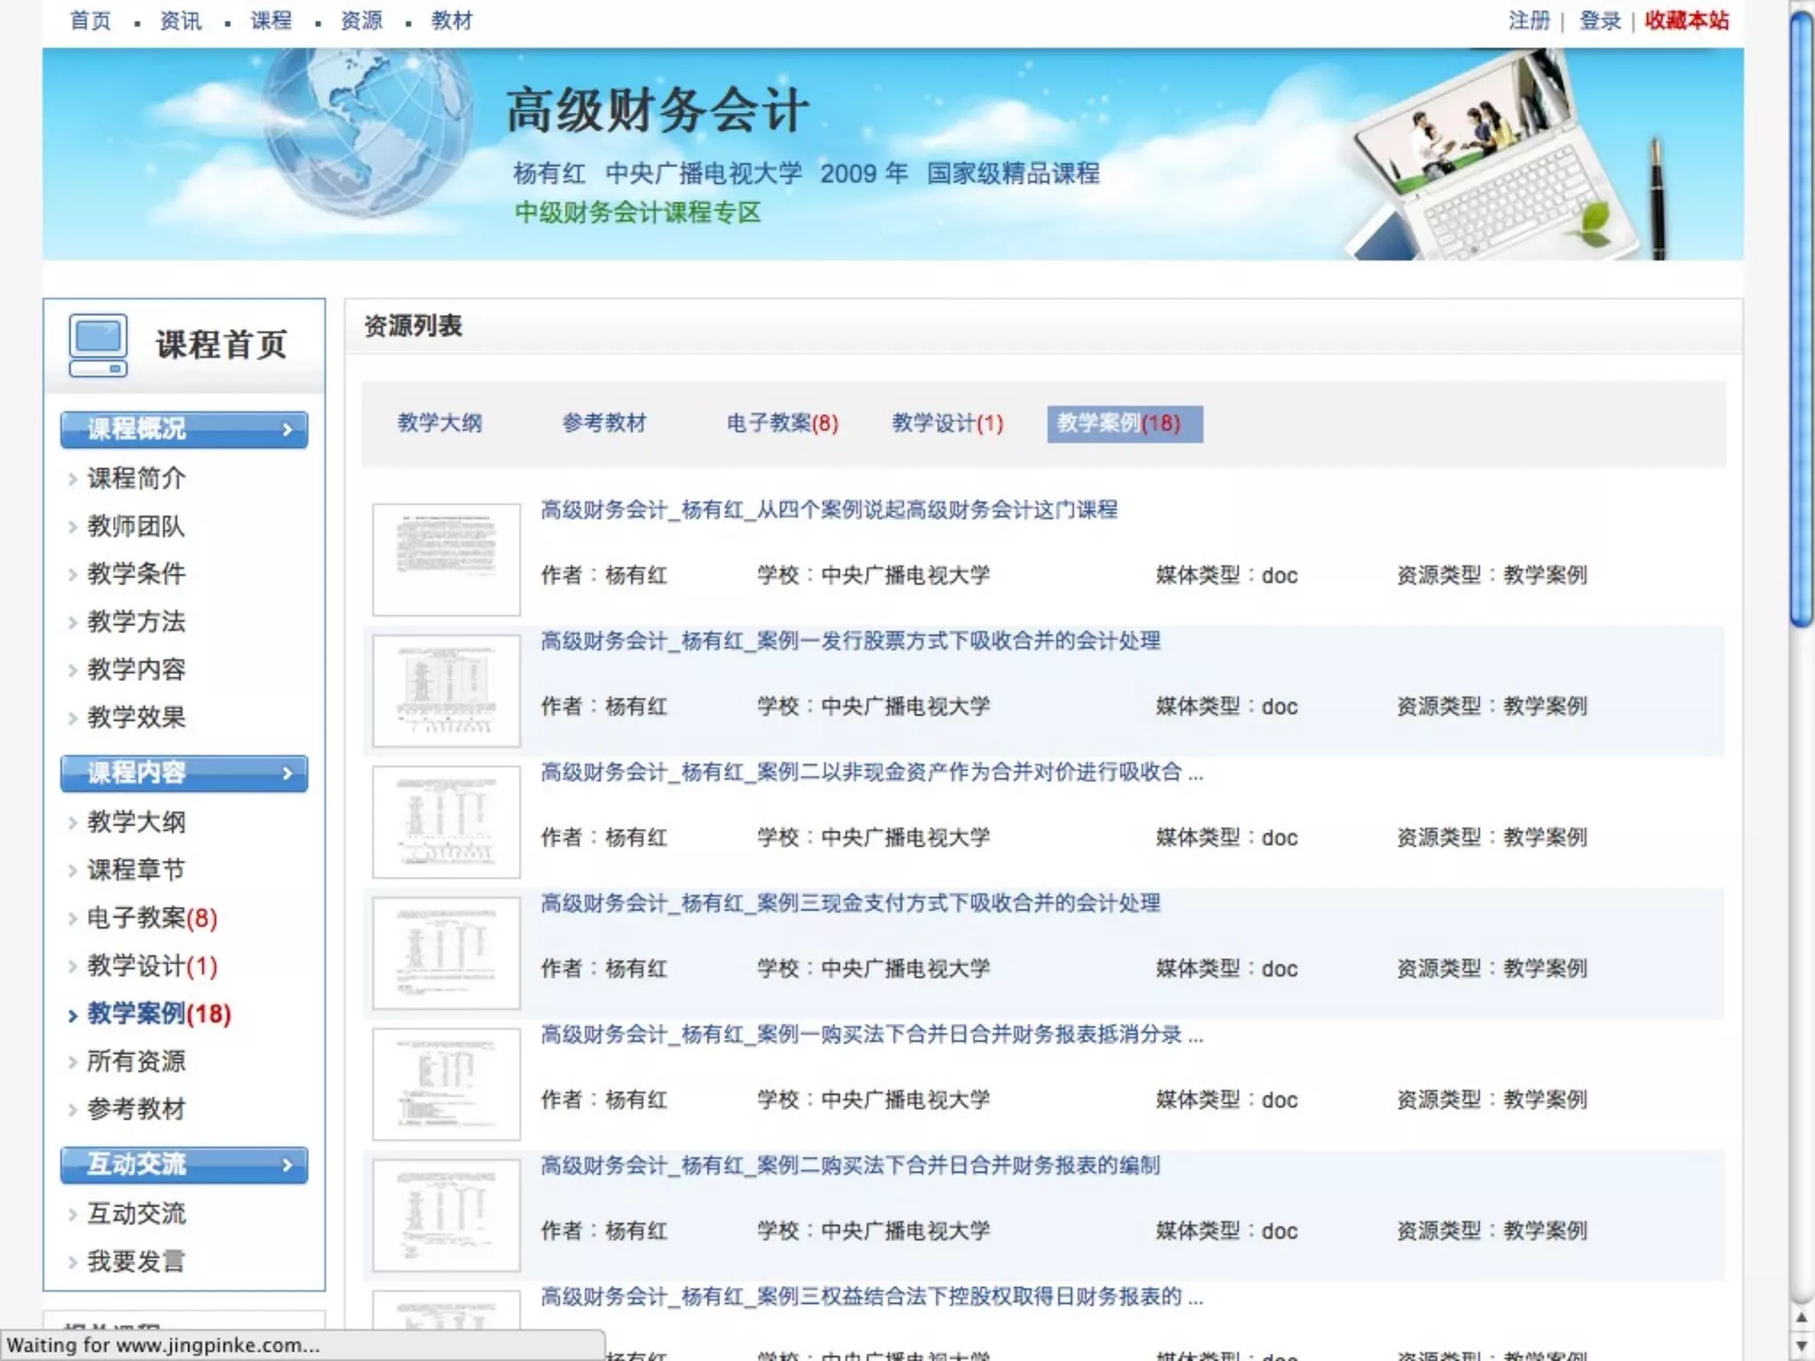Click the scroll down arrow of the scrollbar
Viewport: 1815px width, 1361px height.
[1801, 1345]
